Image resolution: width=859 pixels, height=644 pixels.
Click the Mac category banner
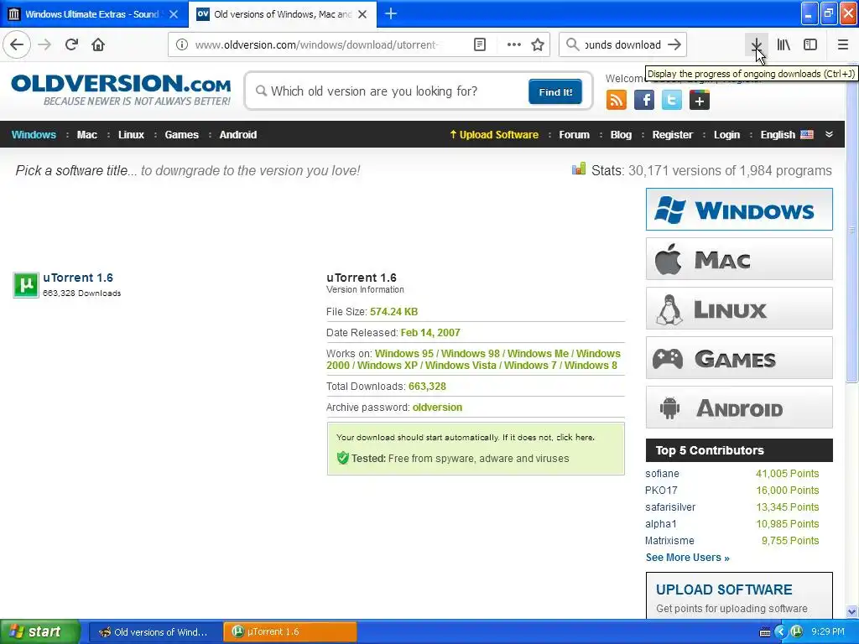tap(739, 259)
